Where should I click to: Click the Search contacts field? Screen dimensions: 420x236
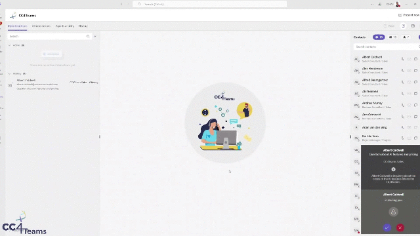(386, 47)
